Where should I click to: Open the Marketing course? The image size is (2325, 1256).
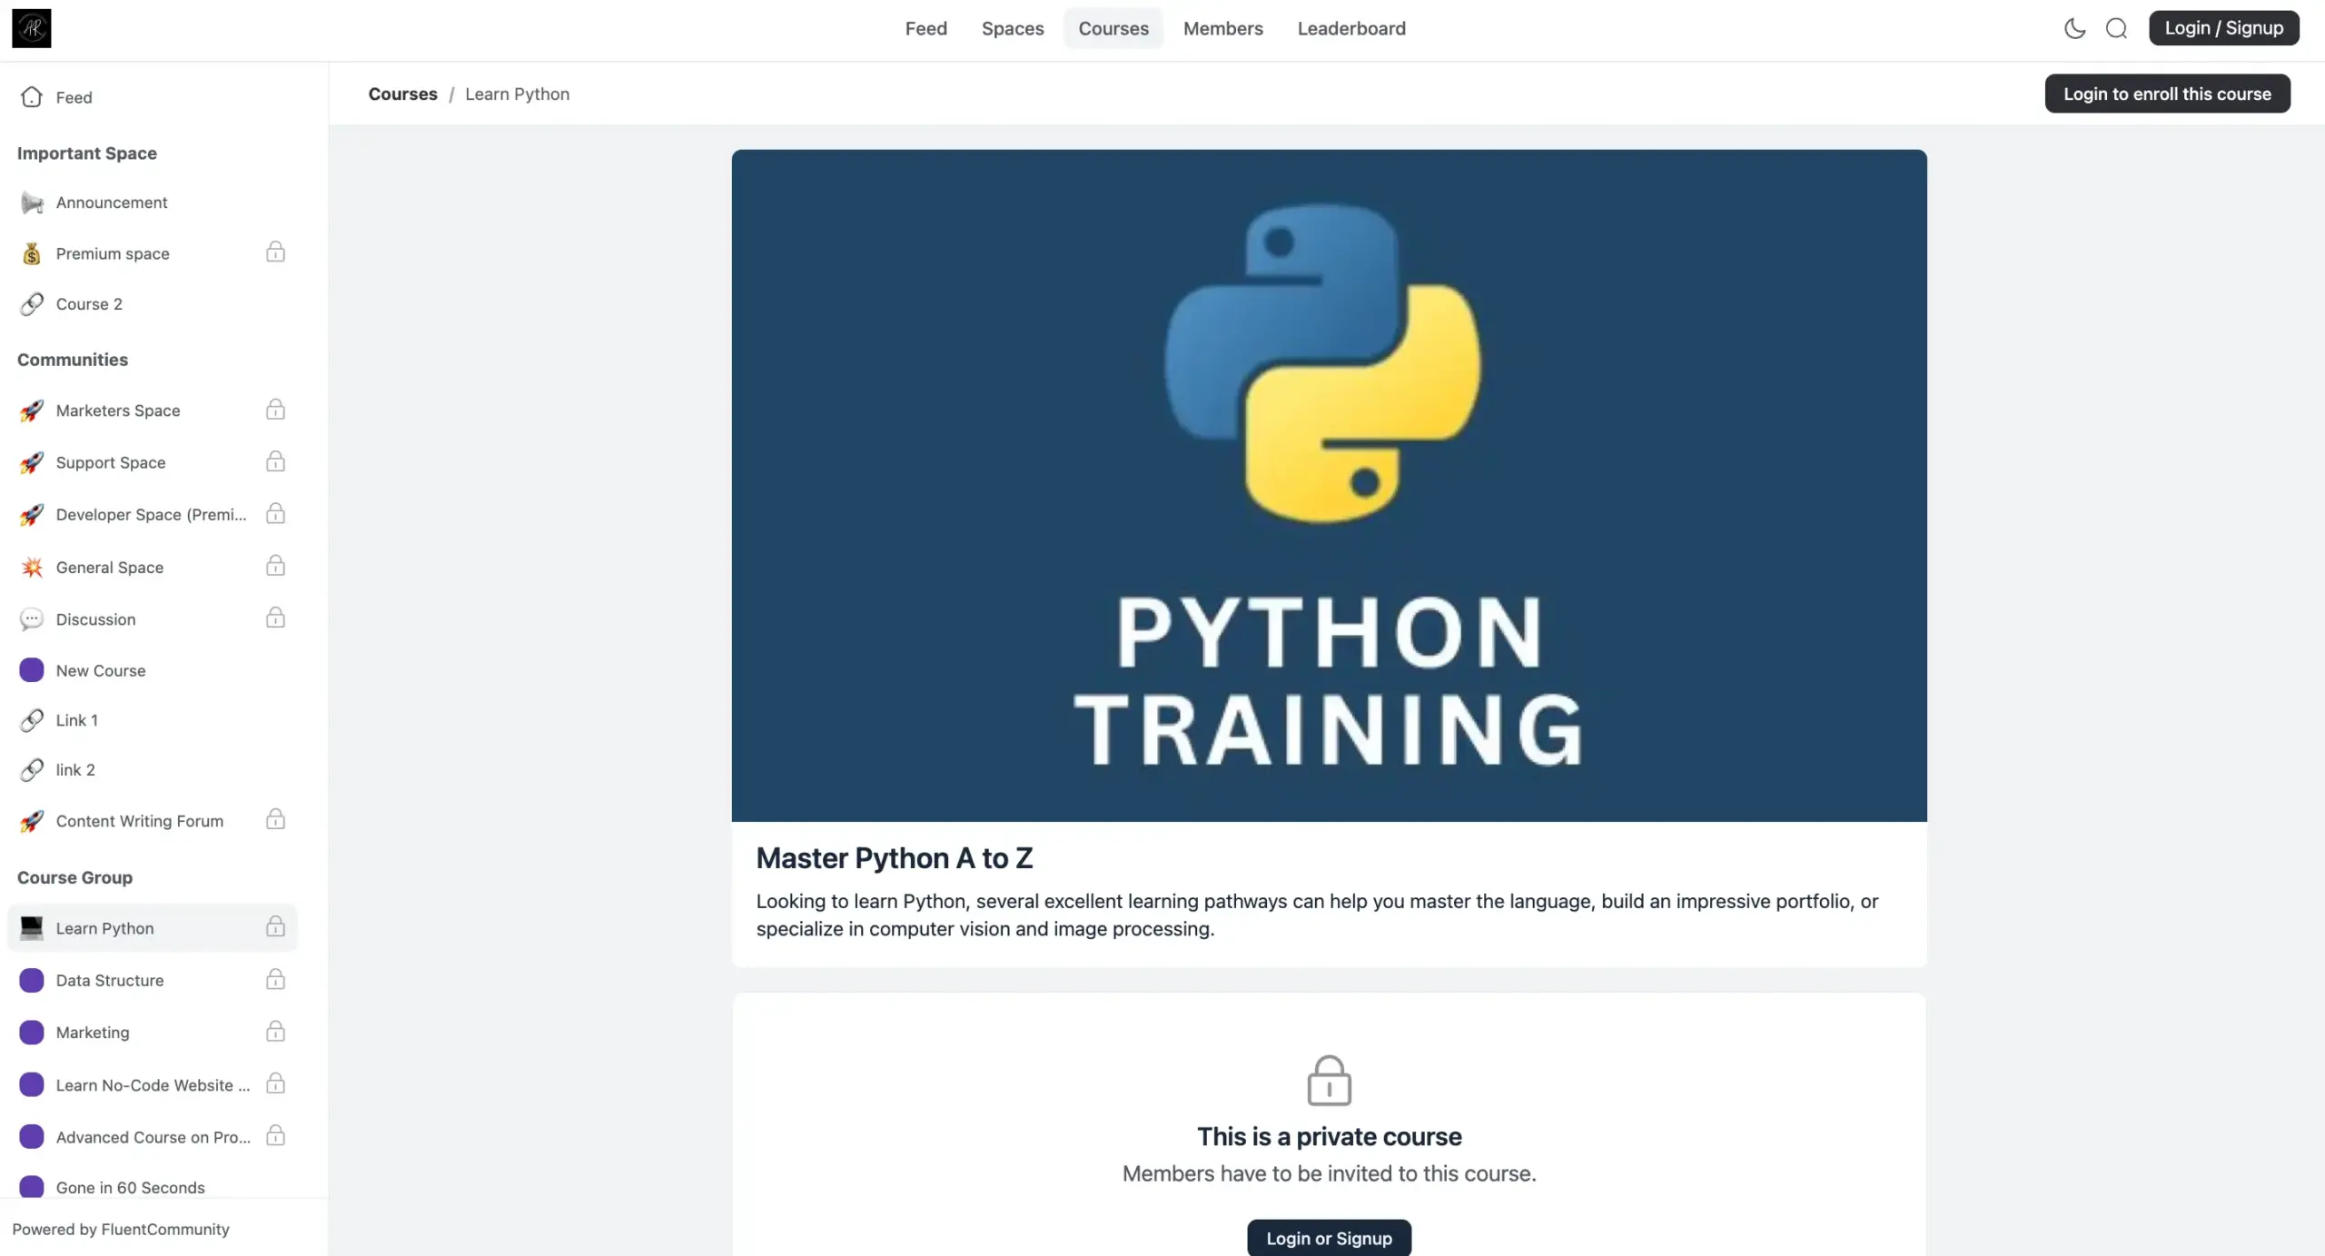[x=153, y=1033]
